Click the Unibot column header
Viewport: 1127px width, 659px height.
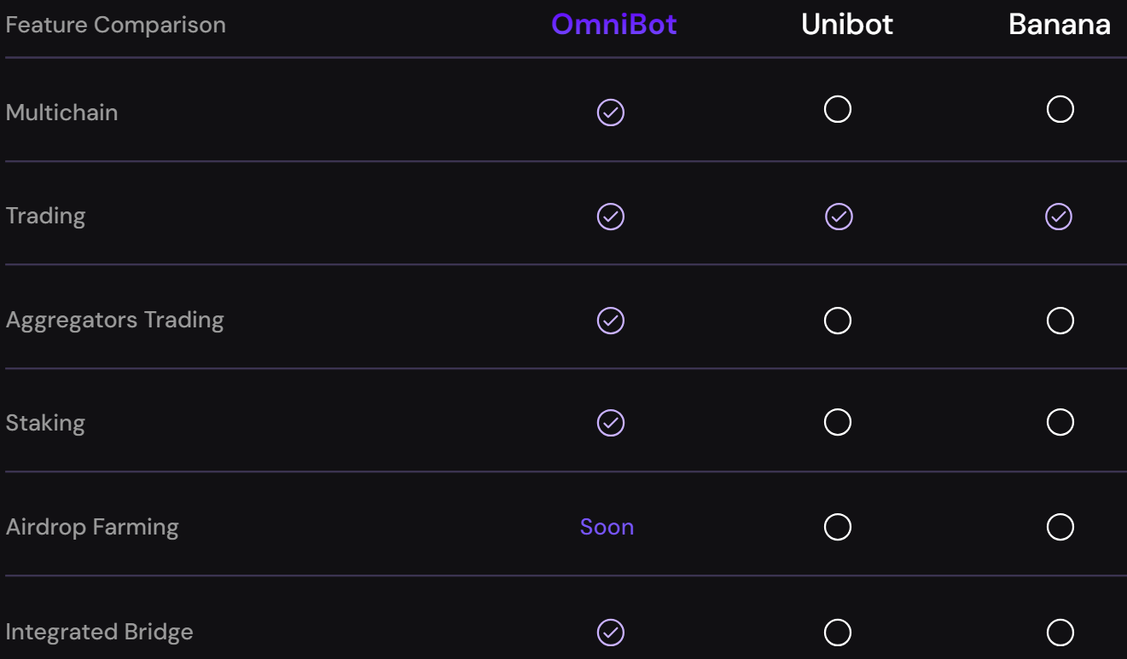pyautogui.click(x=847, y=25)
